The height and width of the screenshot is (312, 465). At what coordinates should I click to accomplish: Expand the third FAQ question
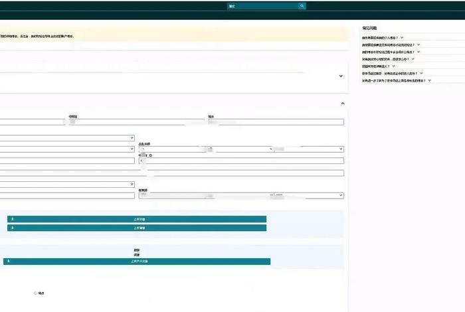point(418,52)
